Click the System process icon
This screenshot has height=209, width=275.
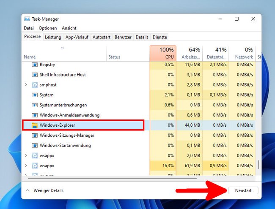coord(35,95)
